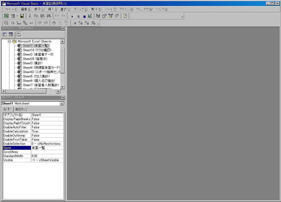
Task: Collapse Microsoft Excel Objects tree node
Action: click(9, 41)
